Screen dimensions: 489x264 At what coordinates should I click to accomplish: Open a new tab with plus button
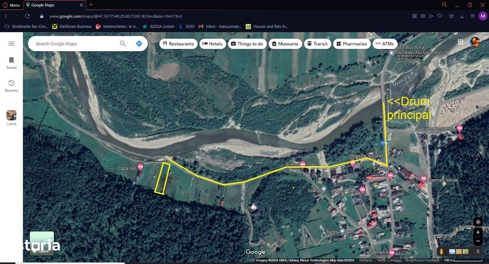[91, 5]
